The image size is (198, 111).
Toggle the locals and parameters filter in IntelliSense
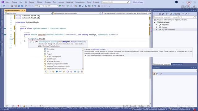click(x=75, y=72)
